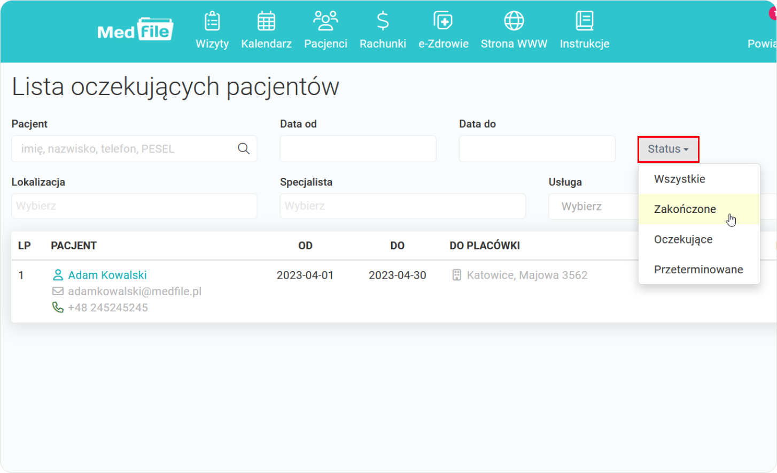This screenshot has height=473, width=777.
Task: Click the phone icon beside +48 245245245
Action: click(58, 307)
